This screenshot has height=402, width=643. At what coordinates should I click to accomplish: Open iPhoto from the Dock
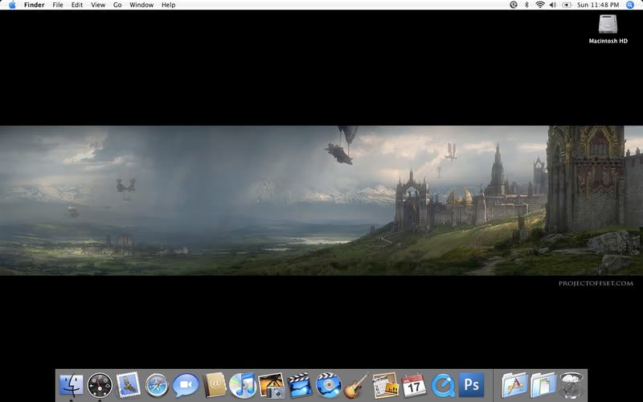[272, 385]
